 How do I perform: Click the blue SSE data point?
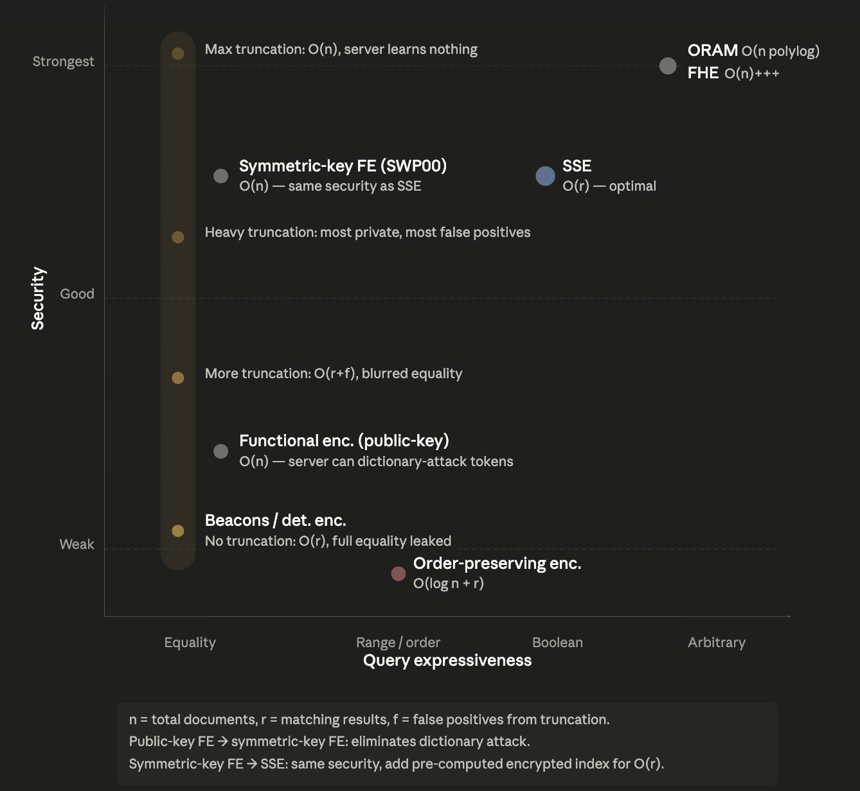545,176
